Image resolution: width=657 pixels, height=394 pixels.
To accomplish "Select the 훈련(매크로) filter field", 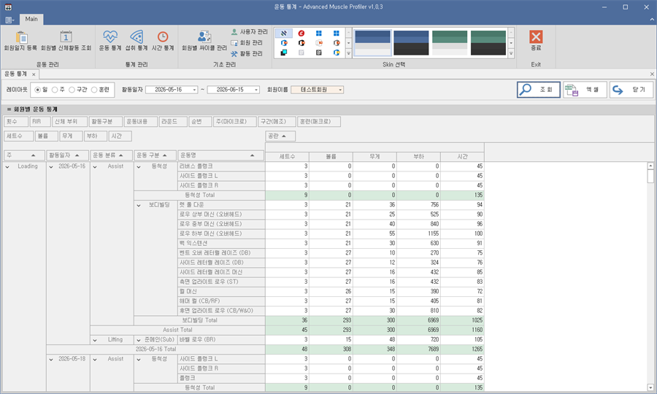I will 319,121.
